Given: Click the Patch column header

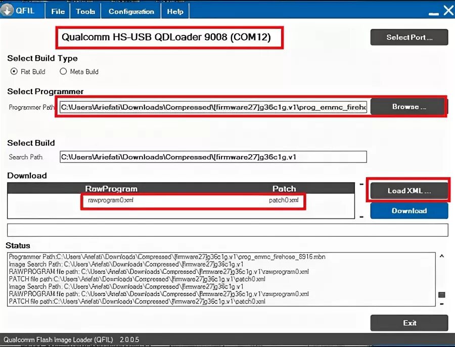Looking at the screenshot, I should coord(284,189).
